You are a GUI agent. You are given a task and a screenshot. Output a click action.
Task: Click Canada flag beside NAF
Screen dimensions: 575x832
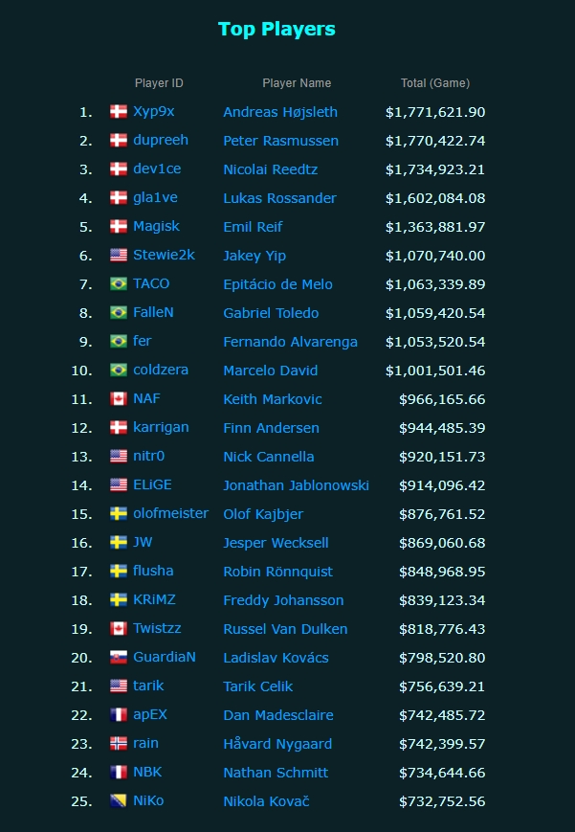(119, 398)
